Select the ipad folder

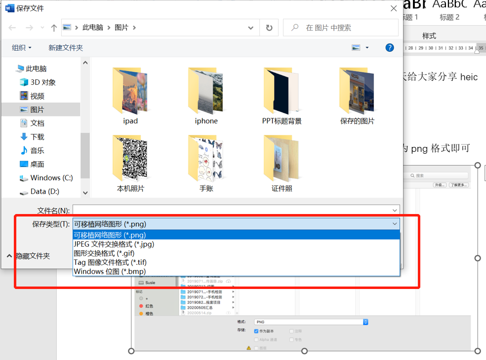tap(130, 96)
